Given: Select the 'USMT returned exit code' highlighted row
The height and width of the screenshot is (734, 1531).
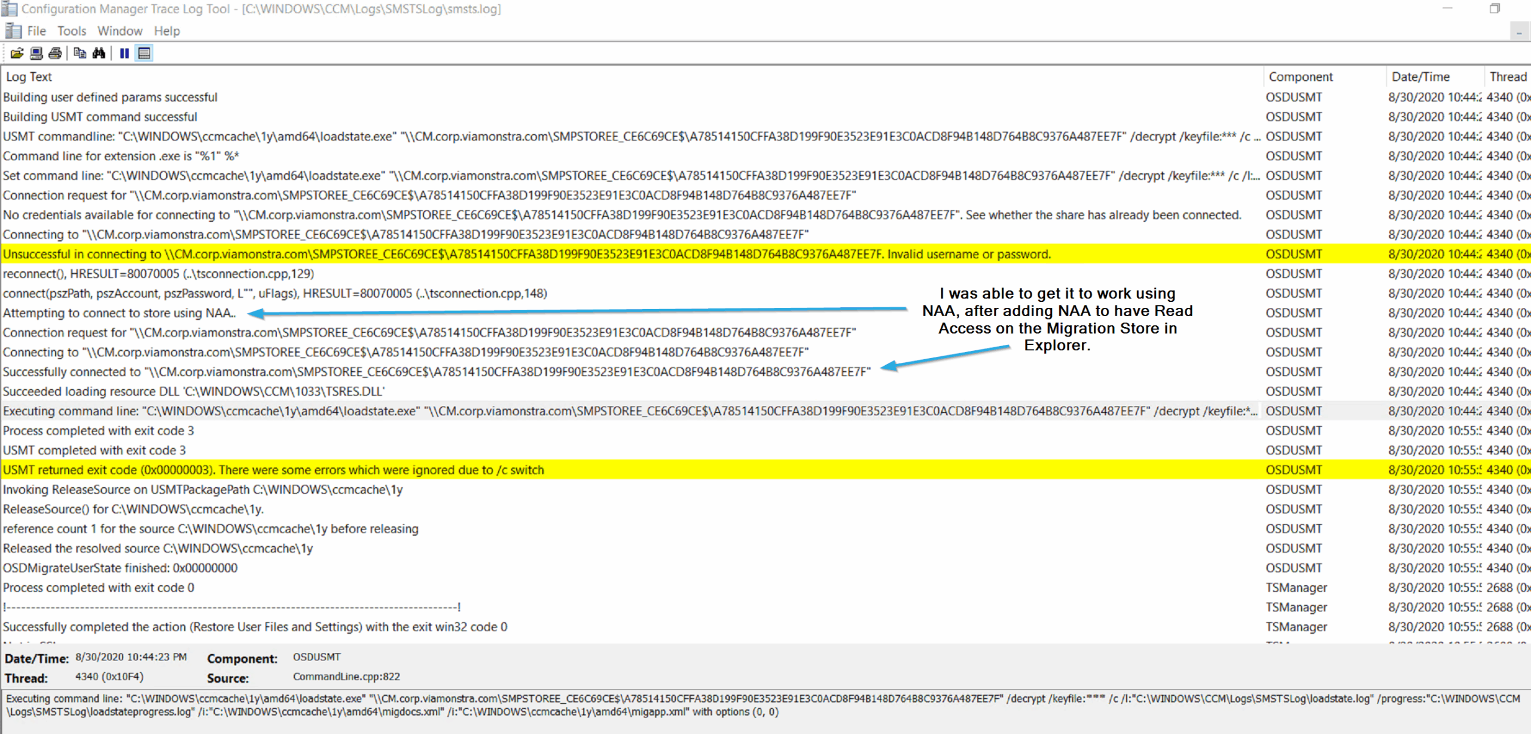Looking at the screenshot, I should [x=273, y=470].
